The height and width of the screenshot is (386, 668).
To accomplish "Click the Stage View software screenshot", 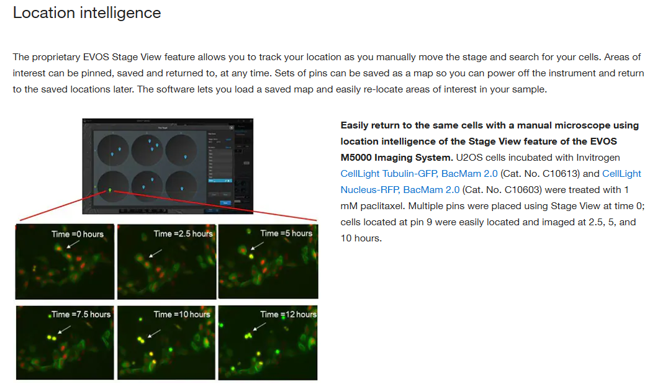I will [168, 166].
